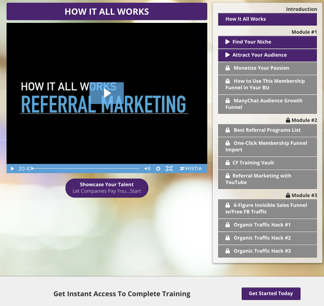Open the locked Best Referral Programs List lesson
324x306 pixels.
click(x=267, y=130)
